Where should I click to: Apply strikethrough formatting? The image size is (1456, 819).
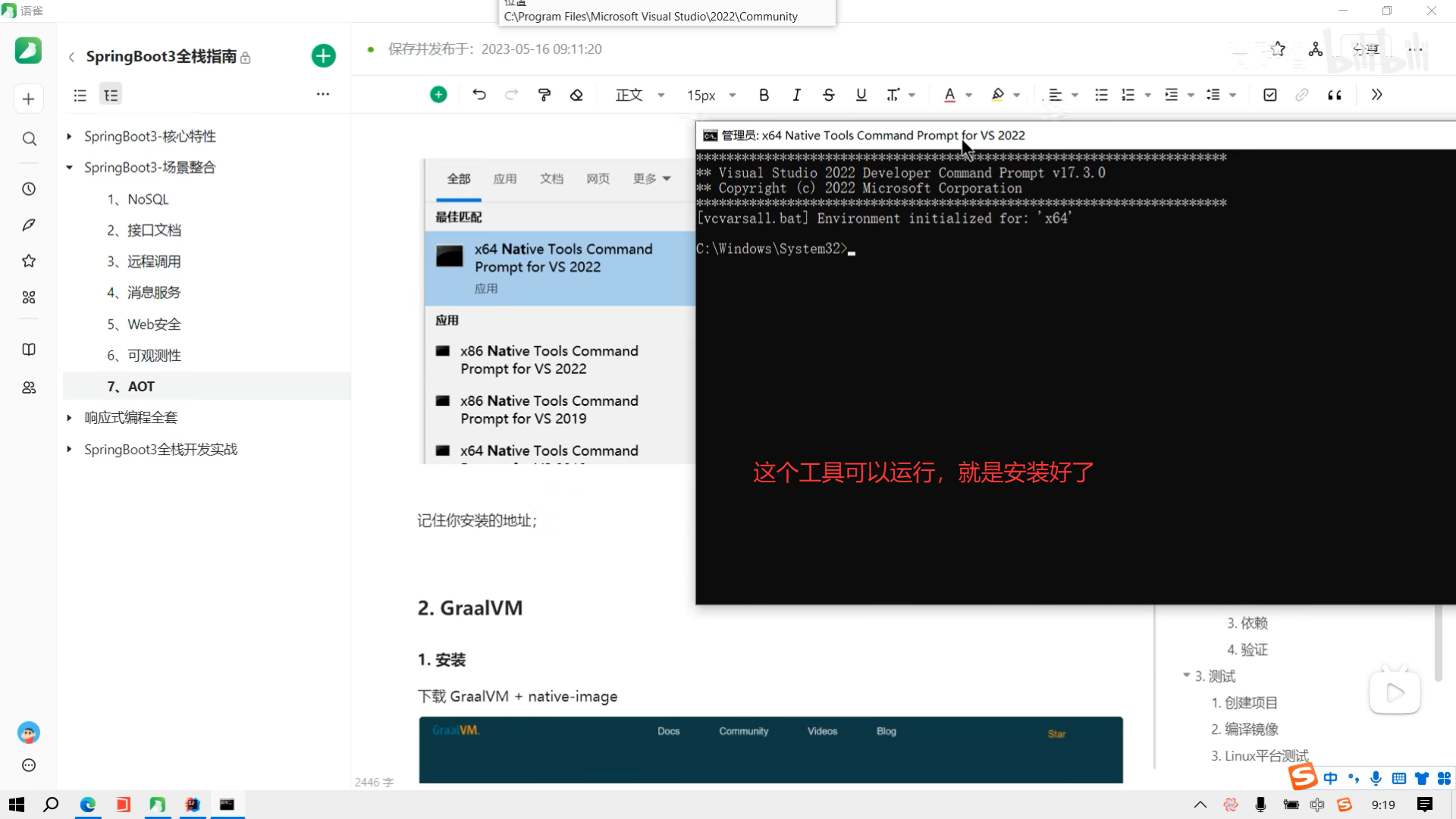828,95
